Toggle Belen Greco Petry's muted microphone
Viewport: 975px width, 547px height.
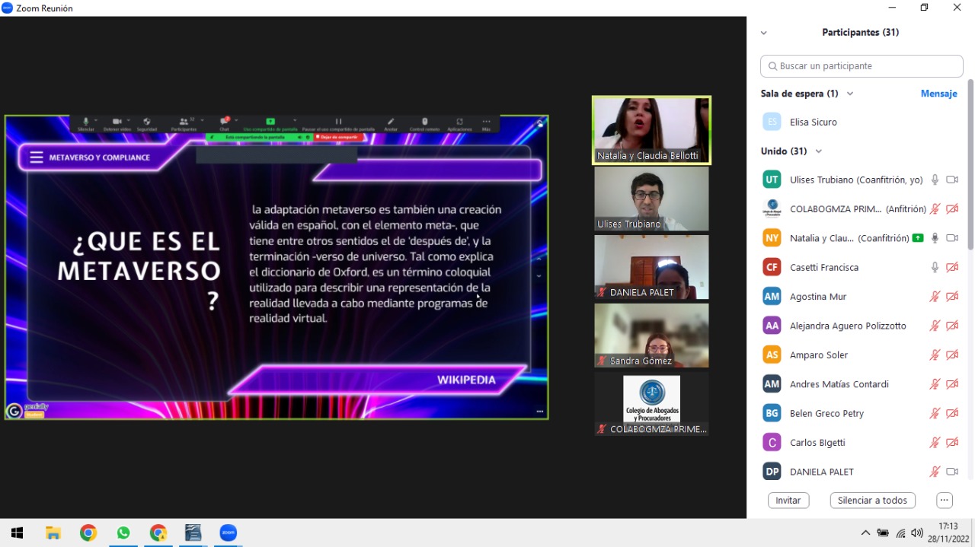coord(935,414)
